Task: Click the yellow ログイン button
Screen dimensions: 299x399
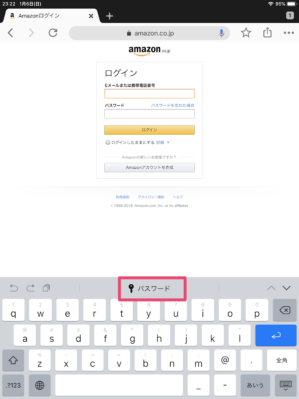Action: point(149,130)
